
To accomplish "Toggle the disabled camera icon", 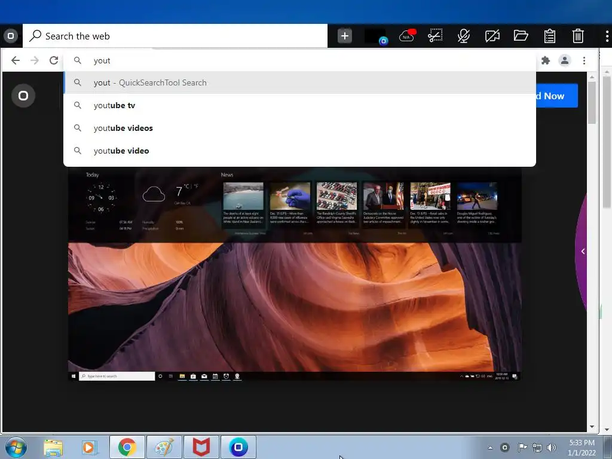I will pyautogui.click(x=492, y=36).
